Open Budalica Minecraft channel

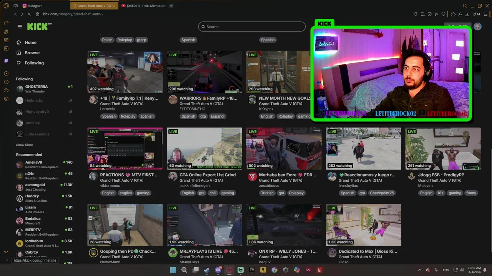tap(44, 221)
